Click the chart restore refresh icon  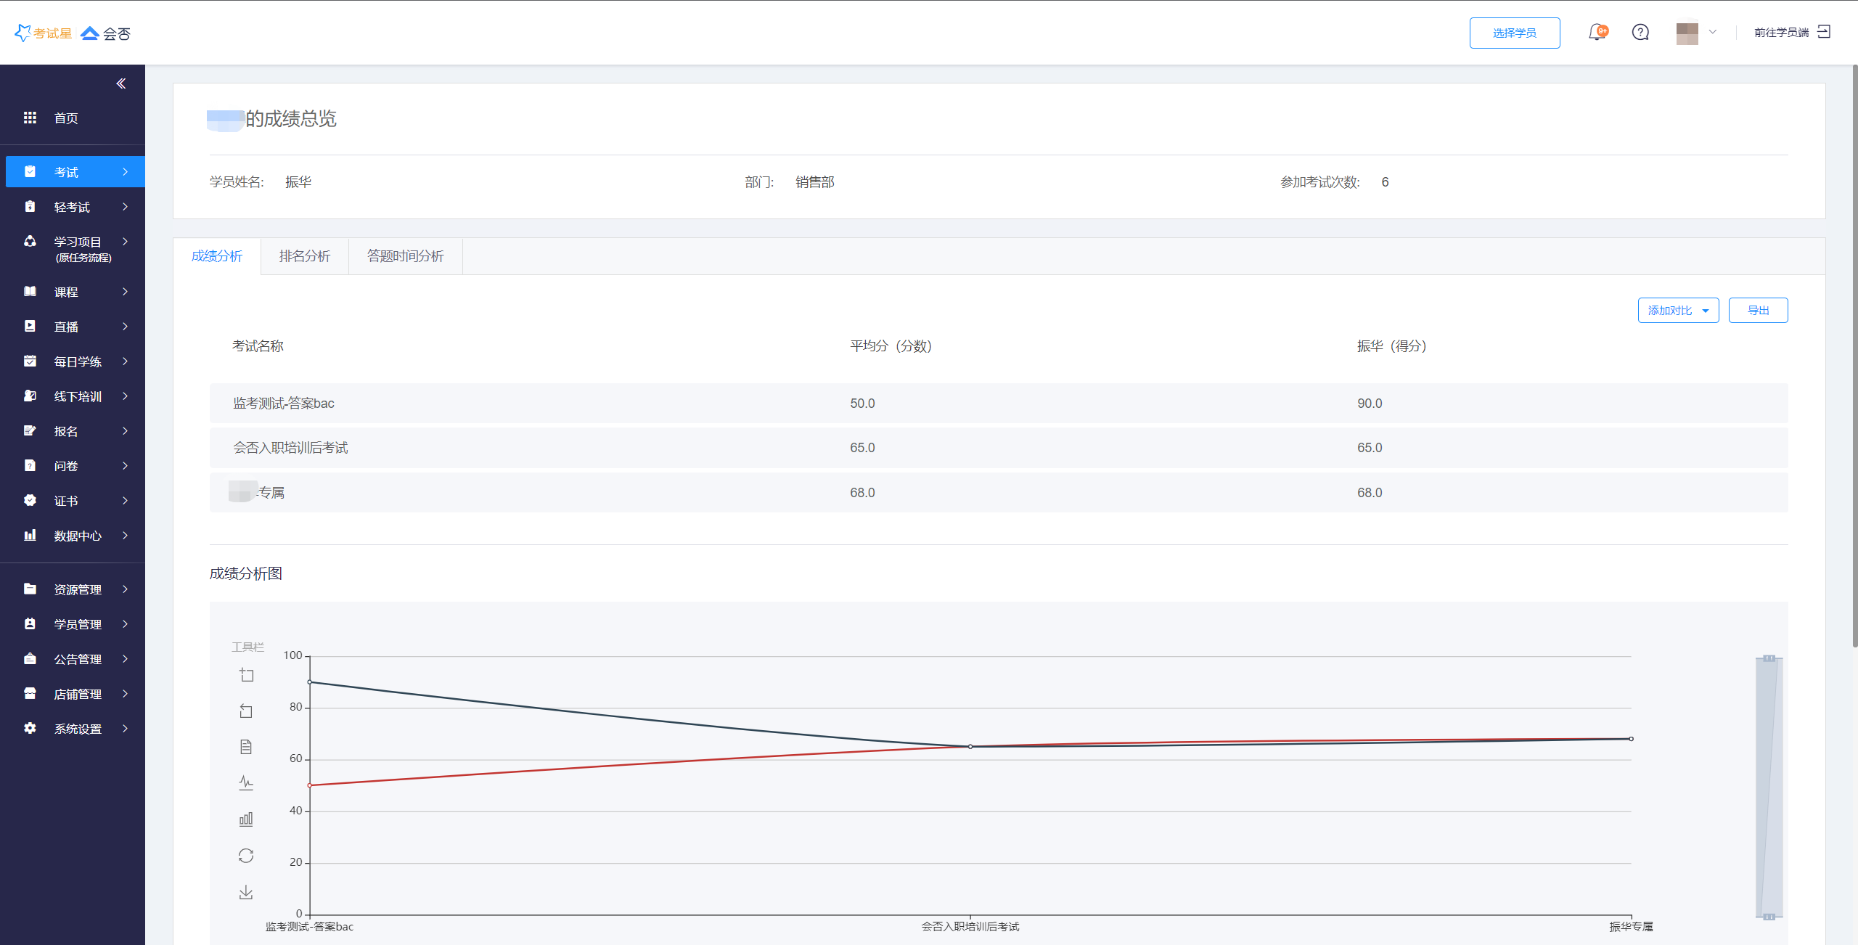tap(246, 856)
